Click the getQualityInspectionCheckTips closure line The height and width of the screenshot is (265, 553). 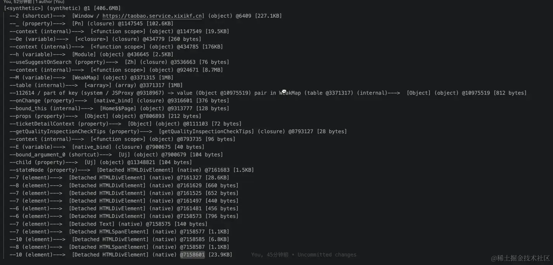178,131
